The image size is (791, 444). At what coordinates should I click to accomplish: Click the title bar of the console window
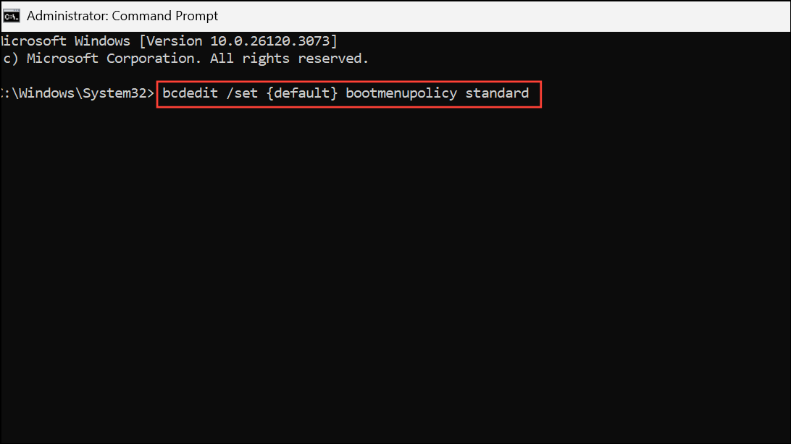[398, 15]
